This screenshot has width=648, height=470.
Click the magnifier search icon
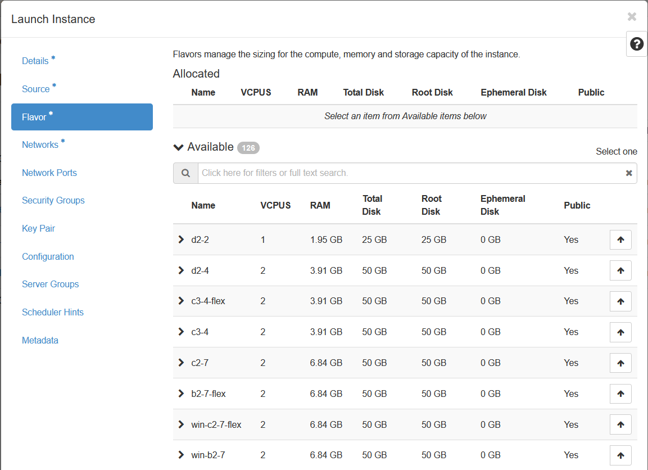pos(185,173)
